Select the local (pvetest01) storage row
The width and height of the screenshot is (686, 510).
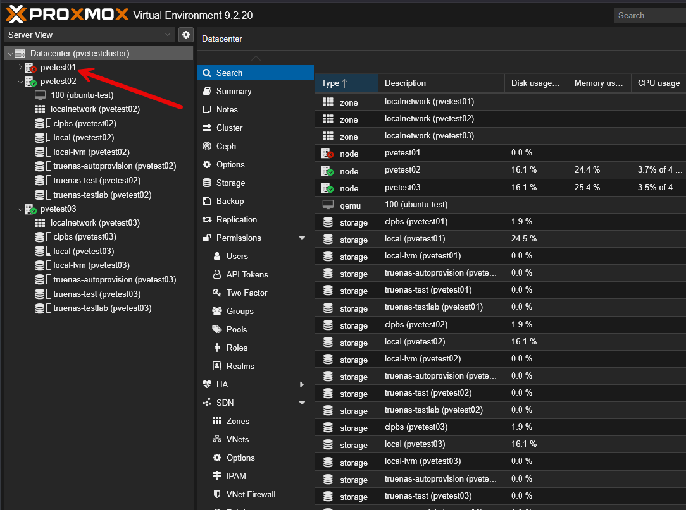pos(501,239)
